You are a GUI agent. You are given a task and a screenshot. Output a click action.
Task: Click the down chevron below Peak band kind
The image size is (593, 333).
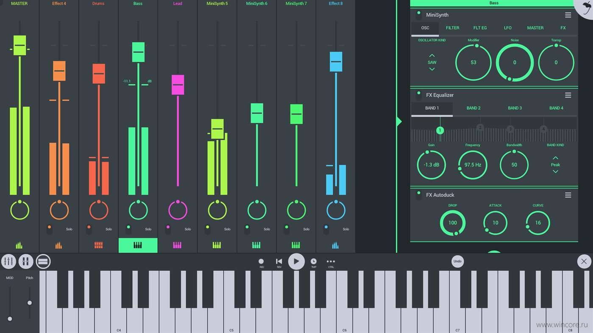(x=555, y=171)
